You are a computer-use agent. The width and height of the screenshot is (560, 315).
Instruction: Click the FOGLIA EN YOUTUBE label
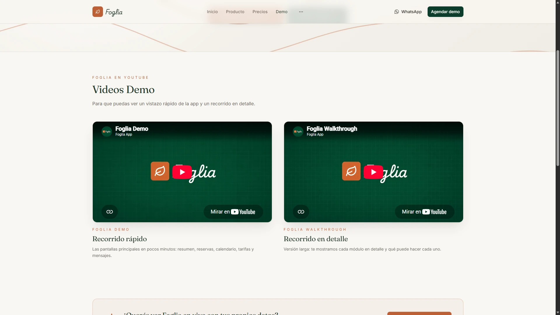tap(120, 78)
